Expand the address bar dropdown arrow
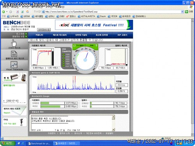 182,12
